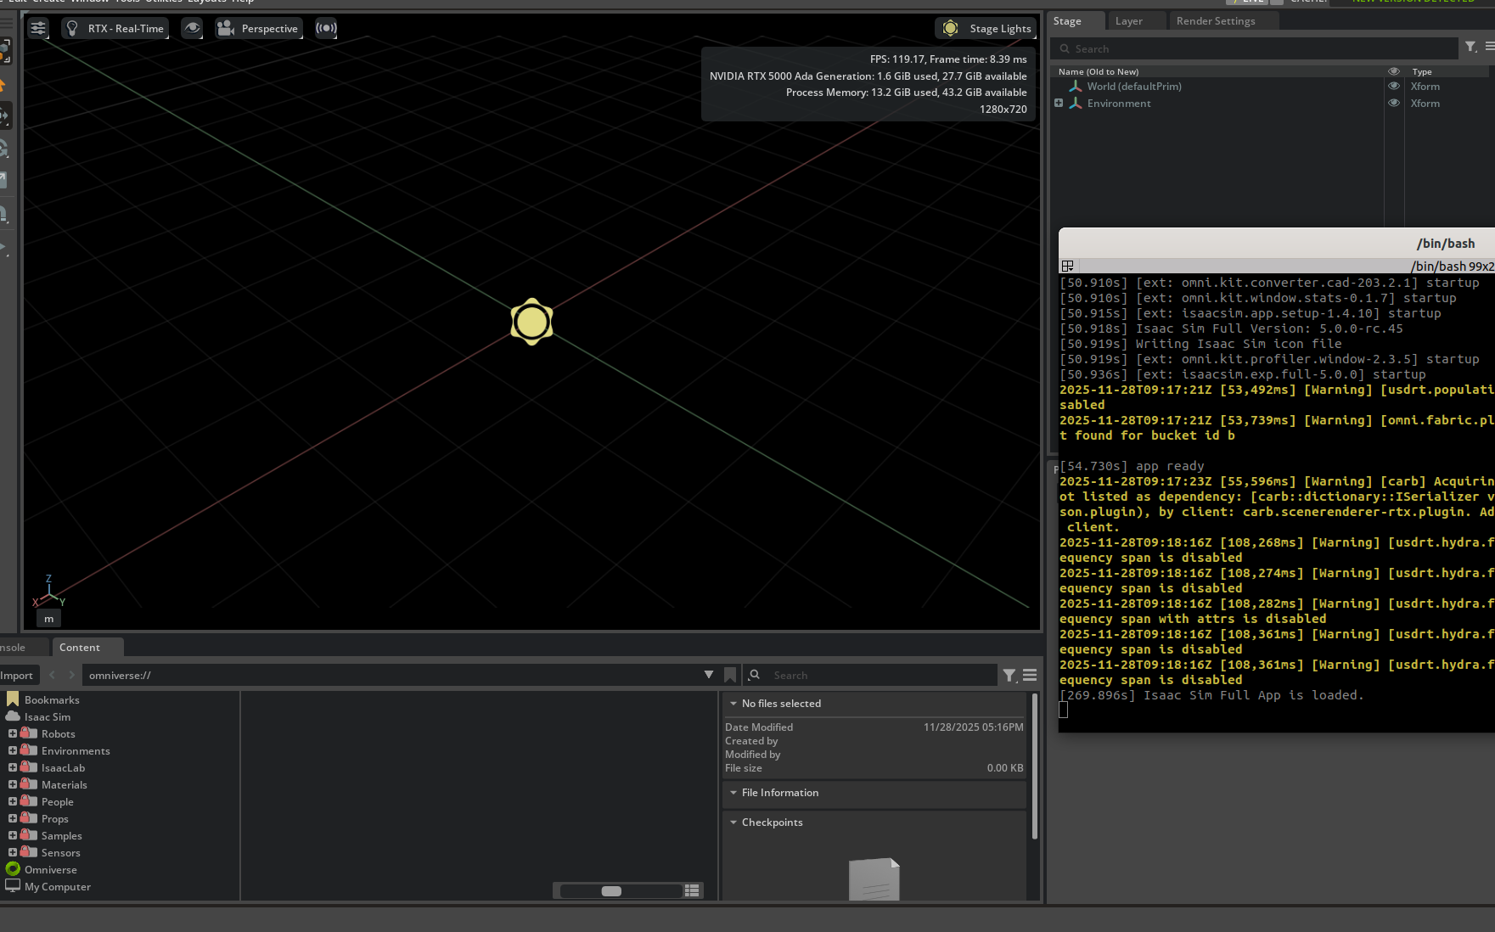
Task: Click the Type column header
Action: (1422, 72)
